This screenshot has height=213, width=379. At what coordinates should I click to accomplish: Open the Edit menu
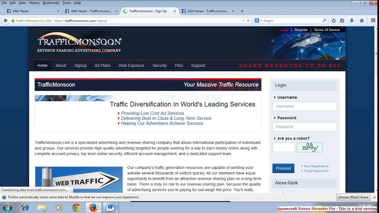(x=13, y=3)
